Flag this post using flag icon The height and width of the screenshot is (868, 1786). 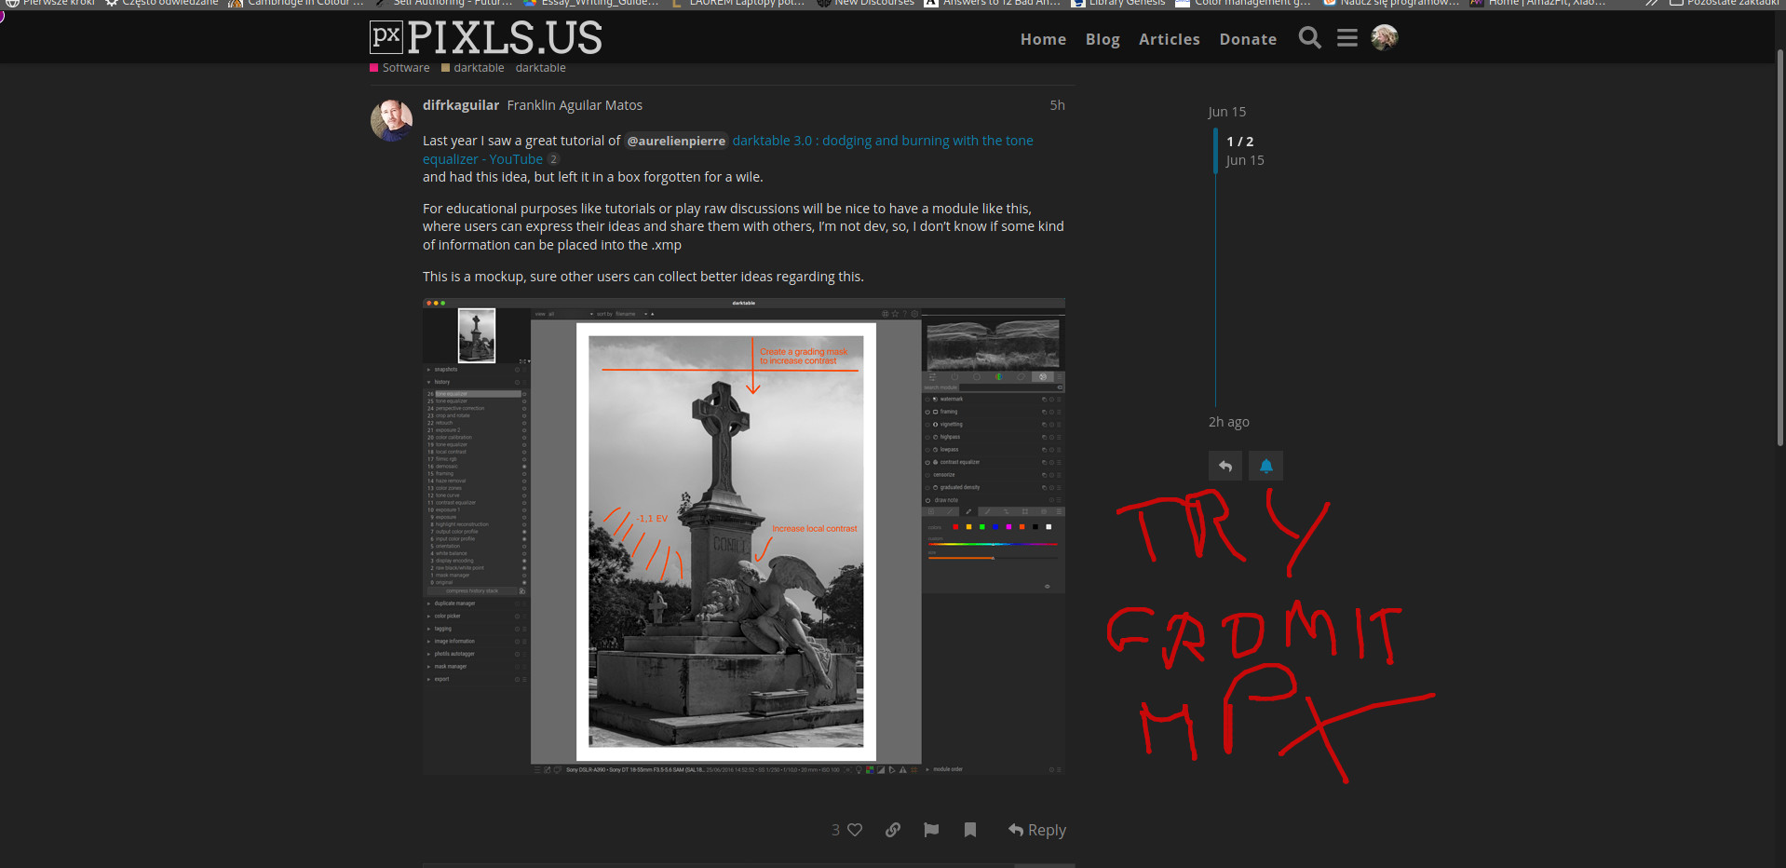point(931,830)
